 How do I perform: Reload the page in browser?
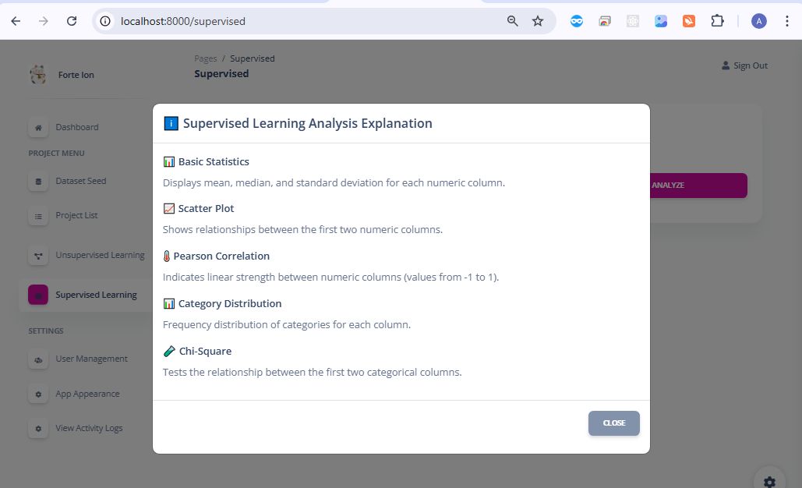[x=72, y=21]
